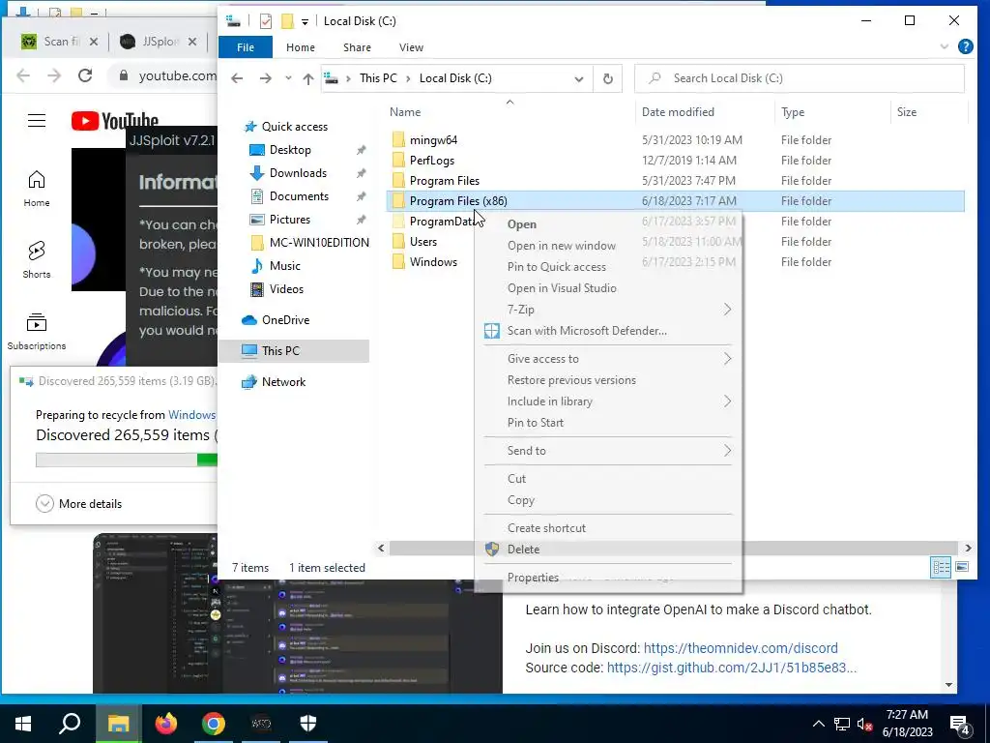The image size is (990, 743).
Task: Expand Give access to submenu
Action: tap(727, 359)
